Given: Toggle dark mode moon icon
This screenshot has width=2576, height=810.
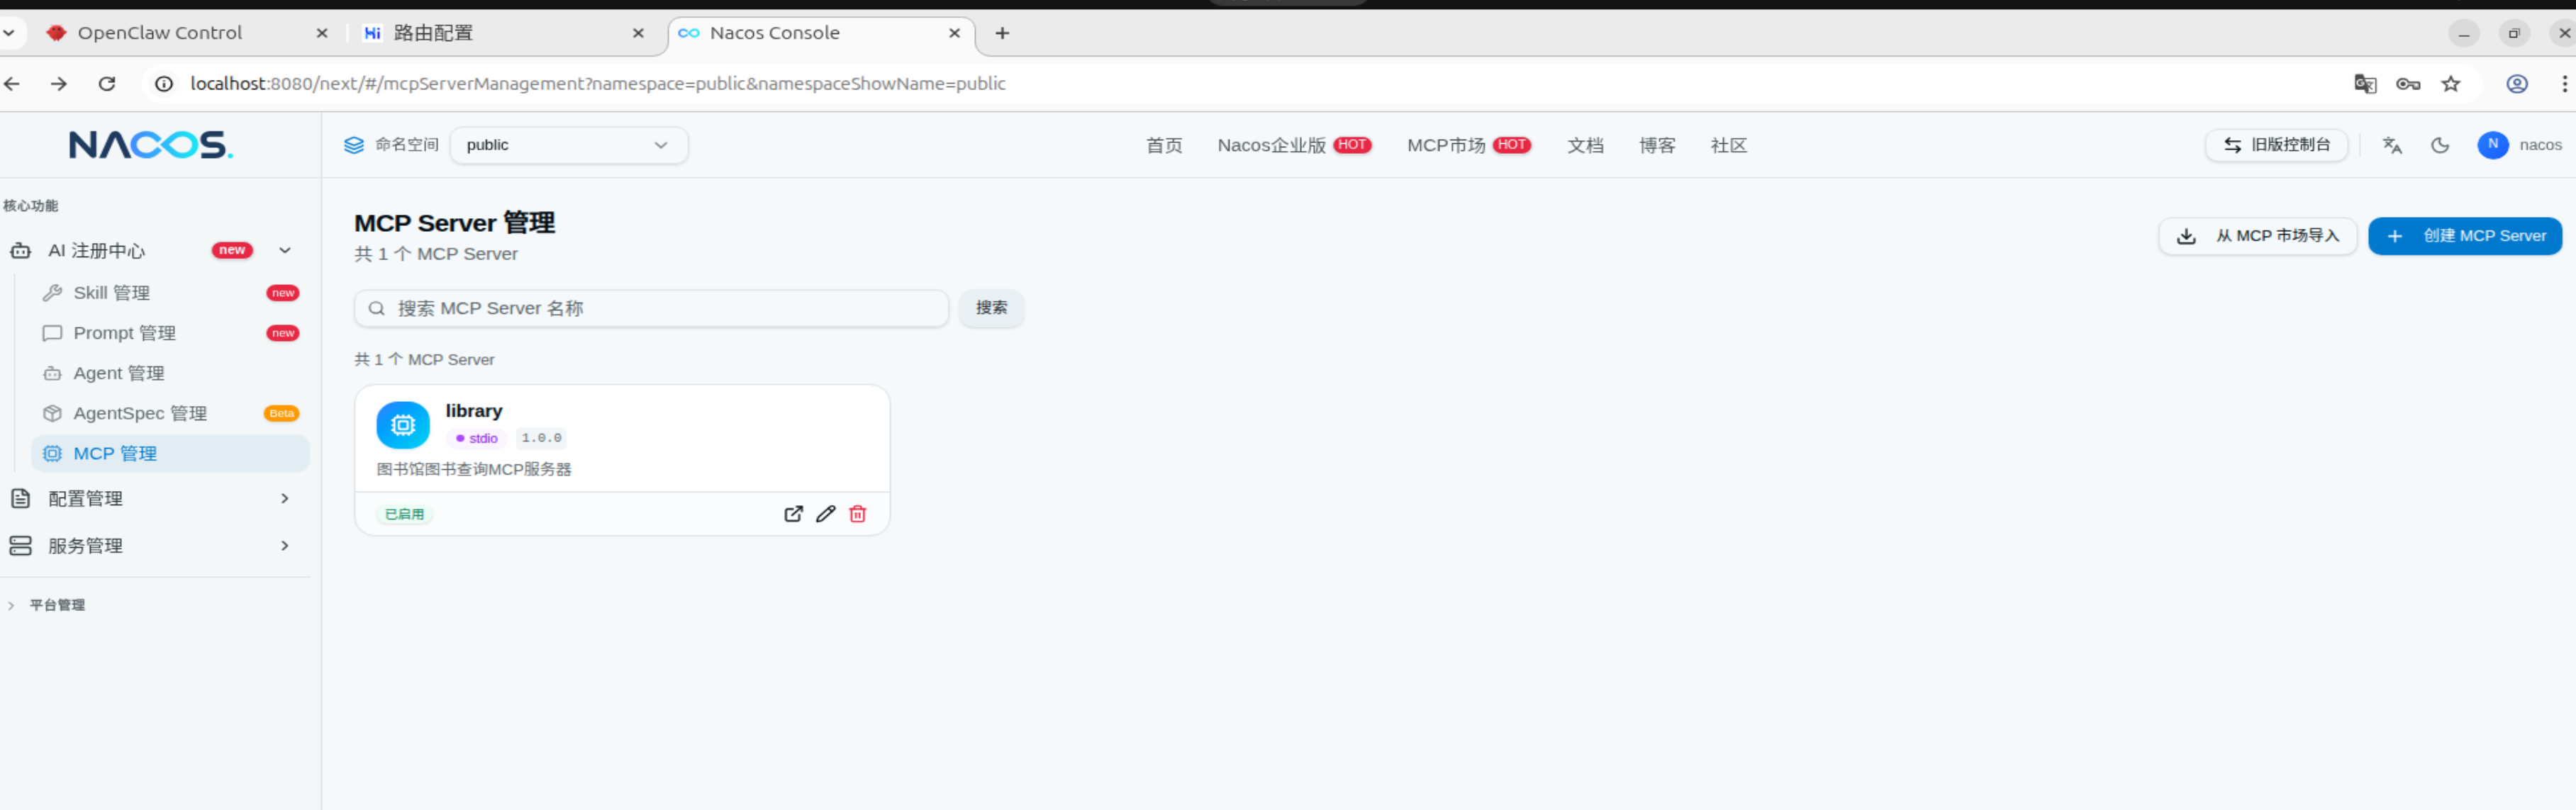Looking at the screenshot, I should [x=2440, y=145].
